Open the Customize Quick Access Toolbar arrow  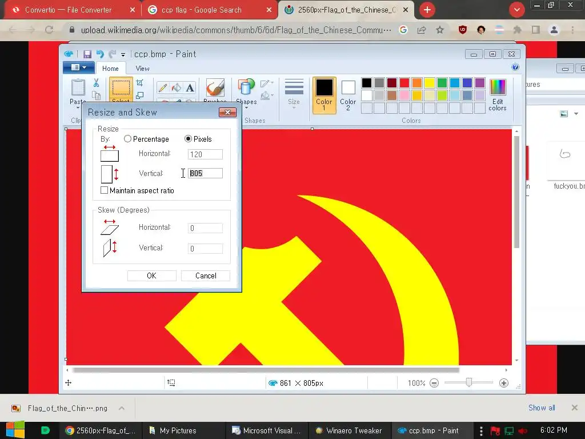pos(123,55)
